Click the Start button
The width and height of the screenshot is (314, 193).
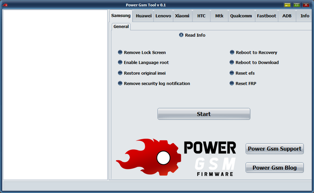204,114
